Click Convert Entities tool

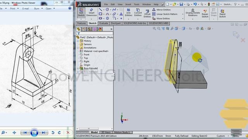tap(138, 12)
